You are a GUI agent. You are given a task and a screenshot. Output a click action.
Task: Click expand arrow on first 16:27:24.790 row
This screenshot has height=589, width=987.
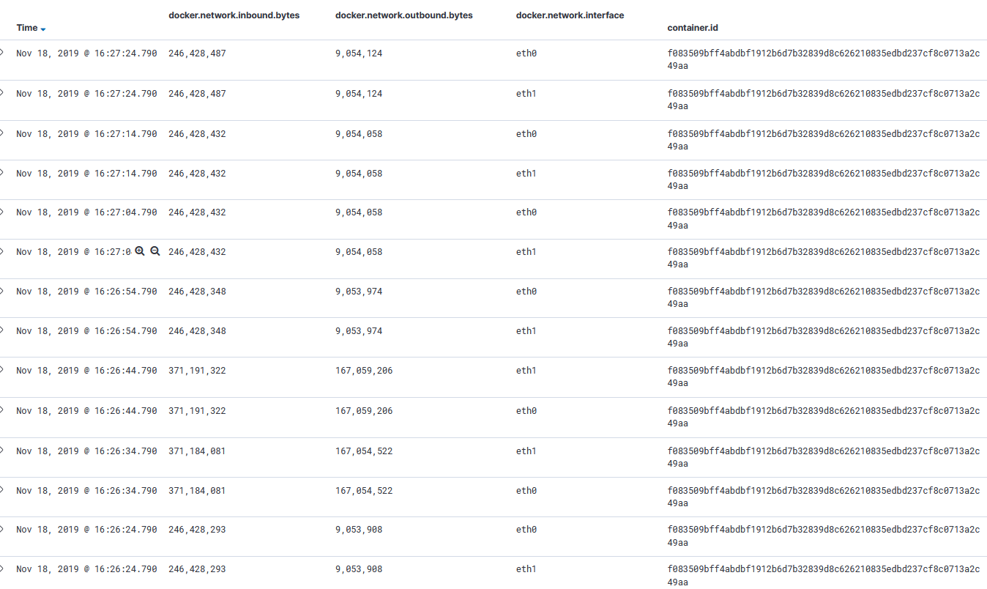click(4, 53)
